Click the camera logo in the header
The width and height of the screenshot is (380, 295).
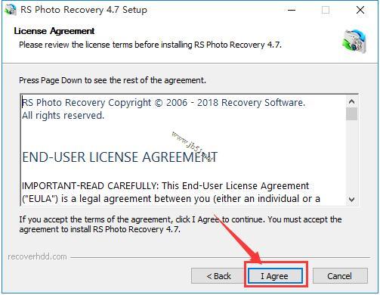click(x=354, y=42)
